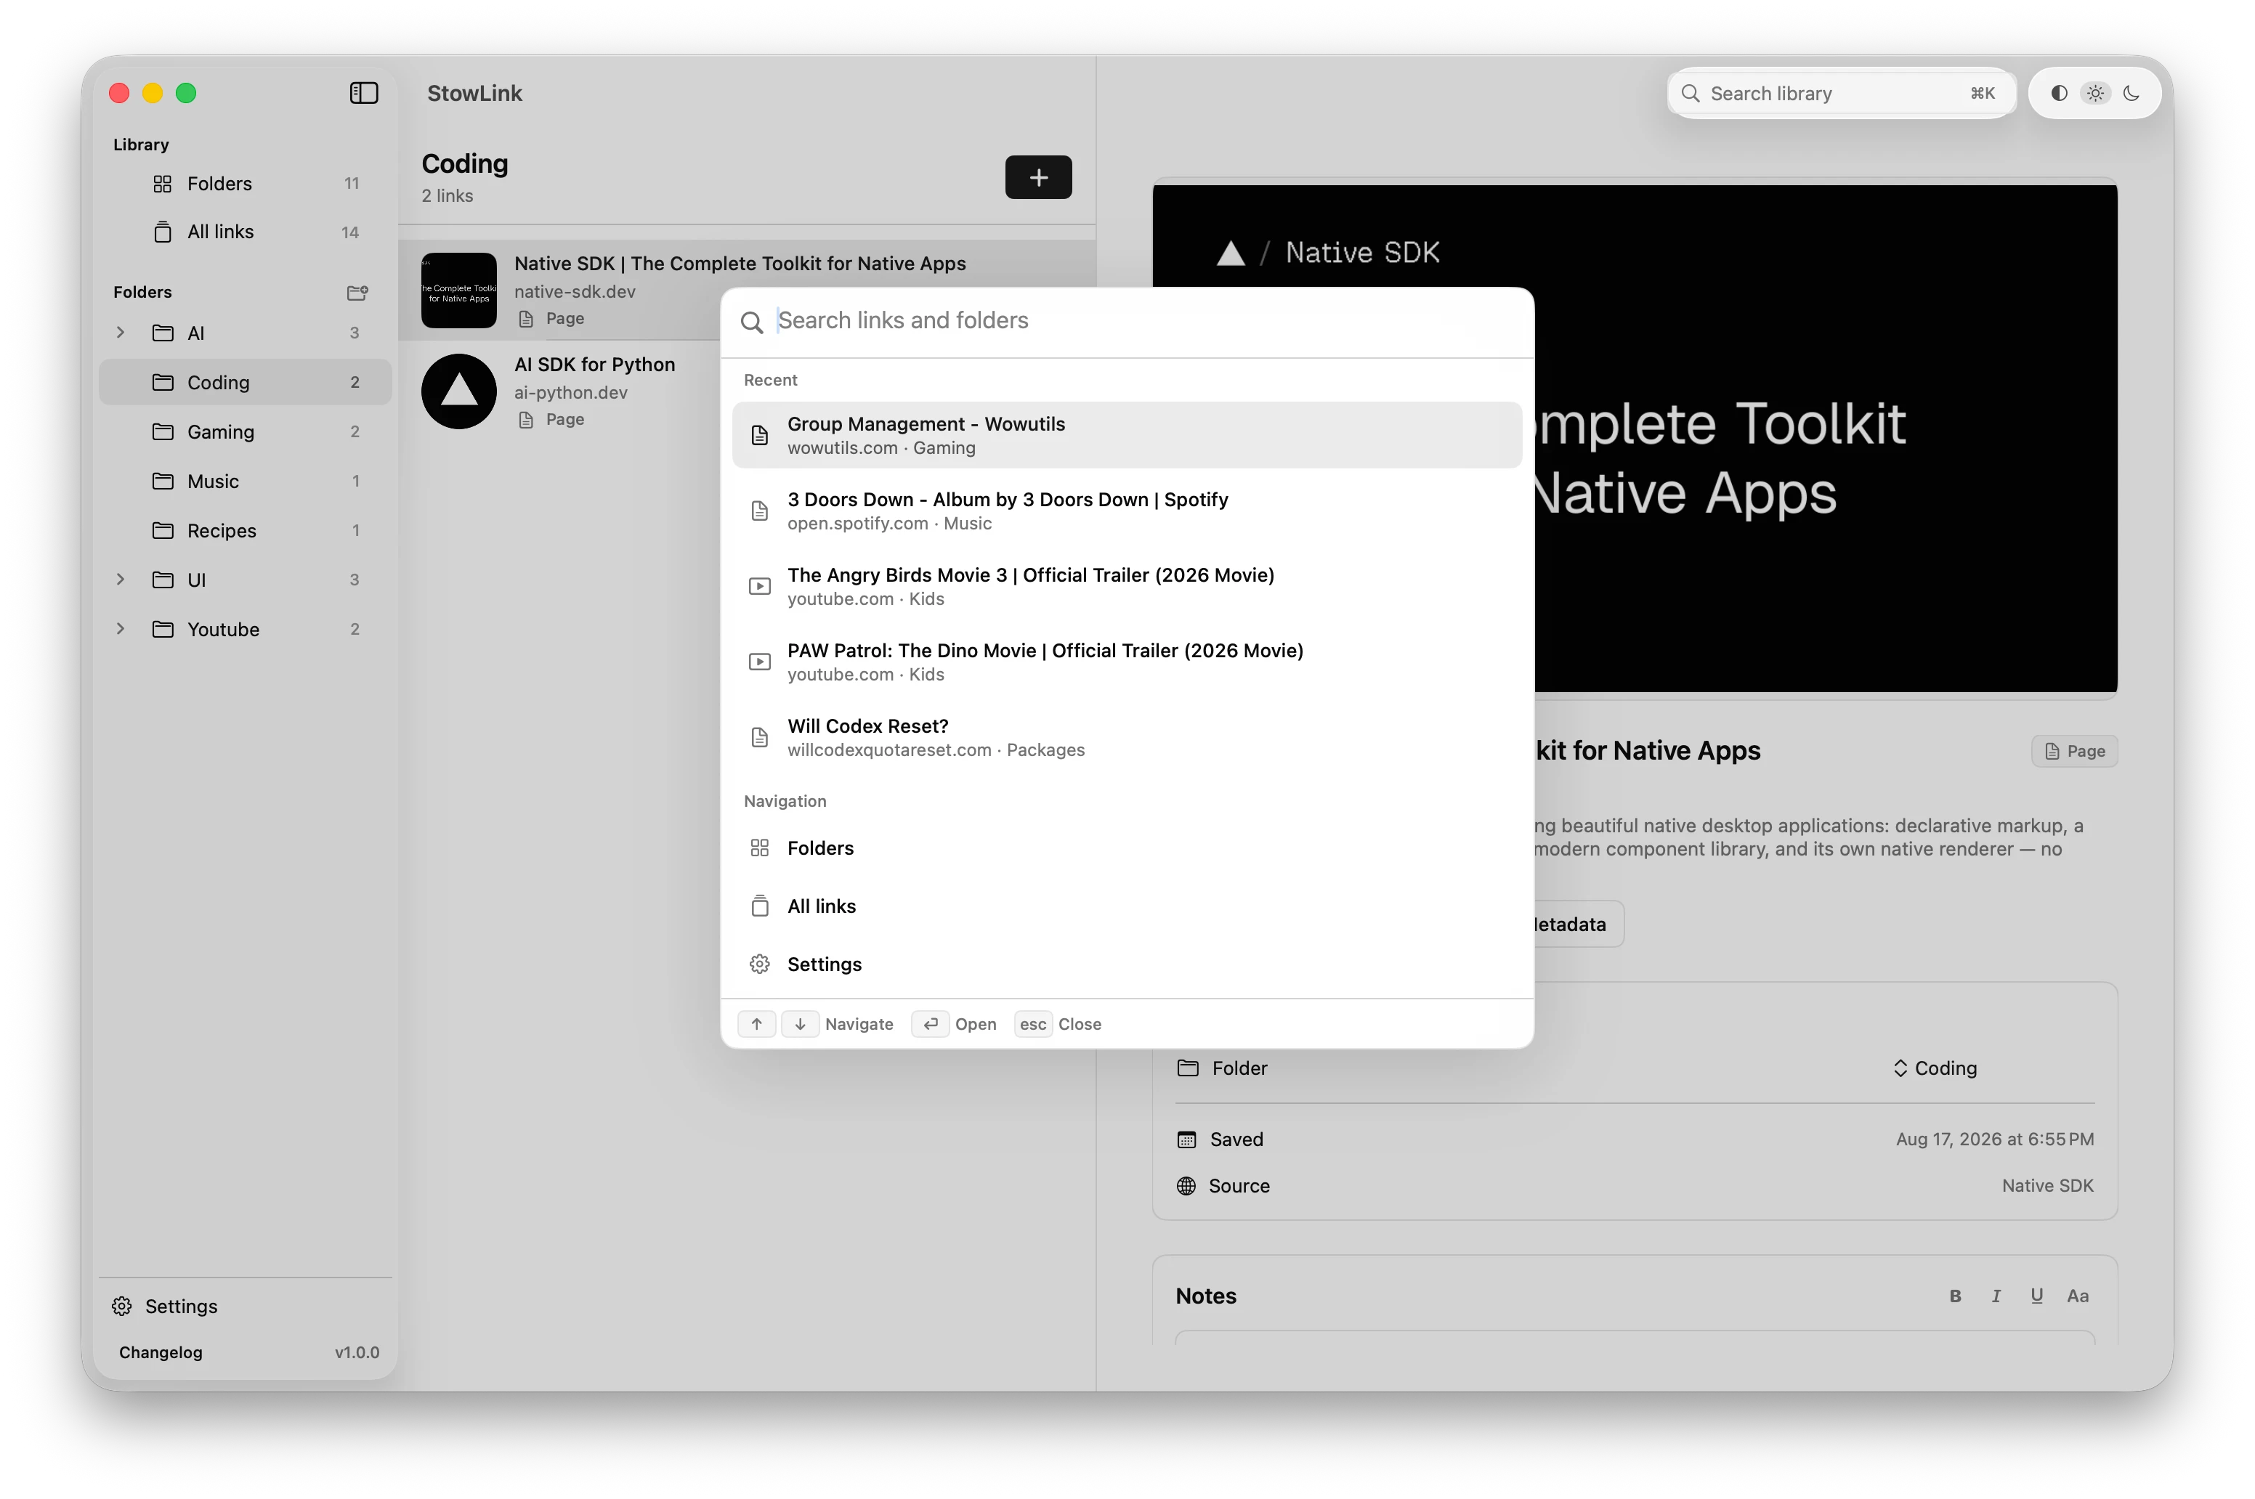Open PAW Patrol: The Dino Movie result
The width and height of the screenshot is (2255, 1499).
pos(1127,662)
